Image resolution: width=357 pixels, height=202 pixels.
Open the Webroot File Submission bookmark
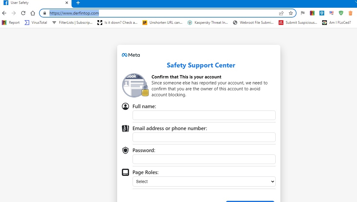253,23
